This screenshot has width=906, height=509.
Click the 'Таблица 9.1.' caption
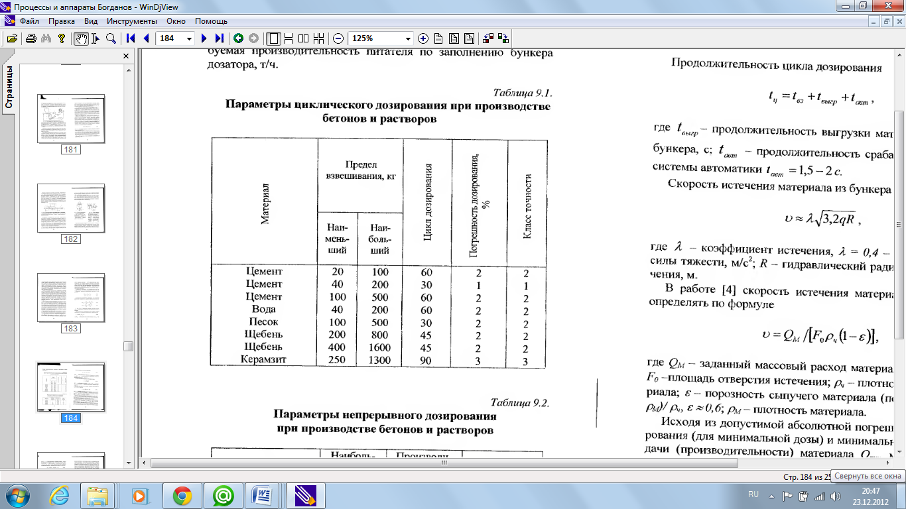pos(523,92)
